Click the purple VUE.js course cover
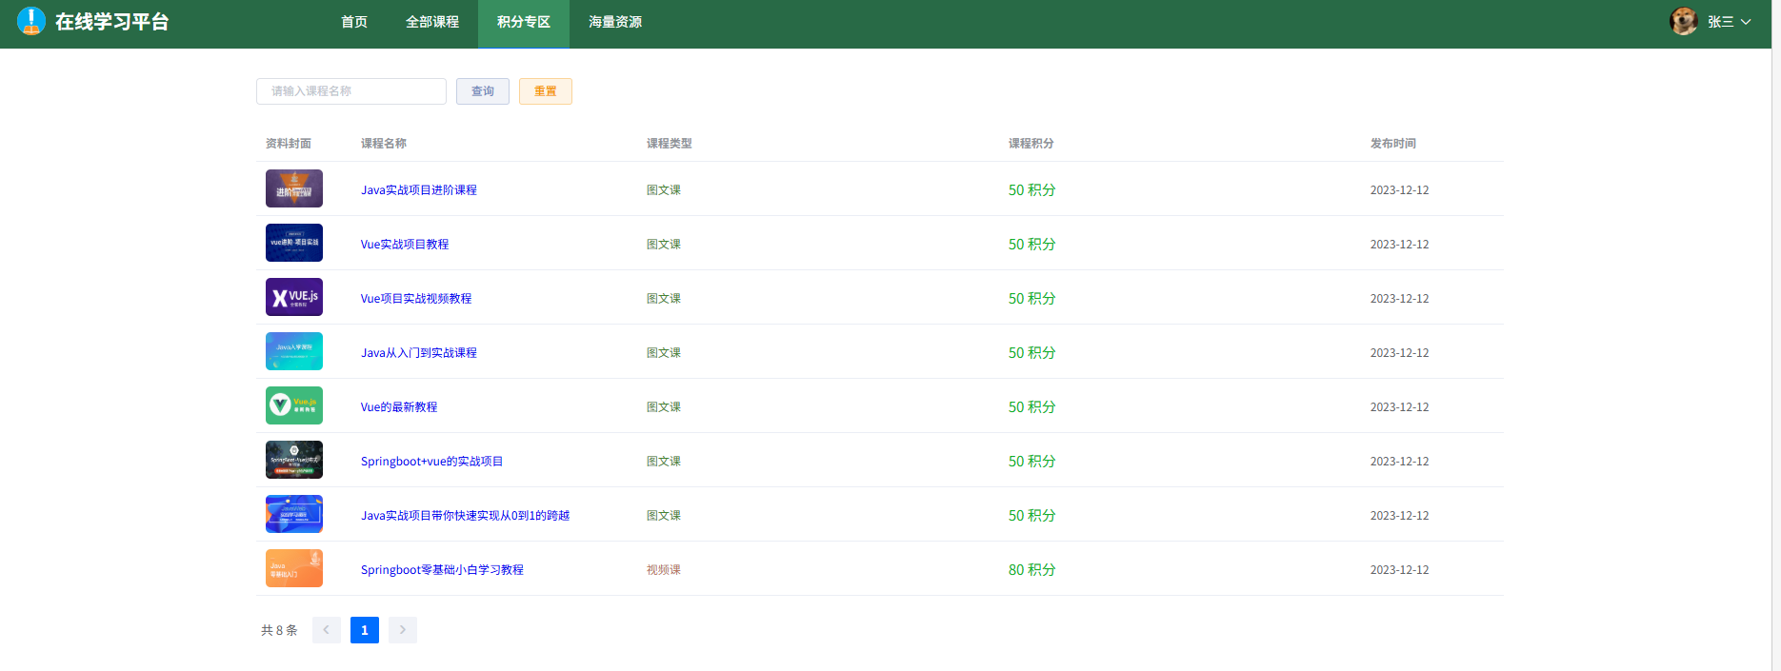The image size is (1781, 671). (293, 297)
